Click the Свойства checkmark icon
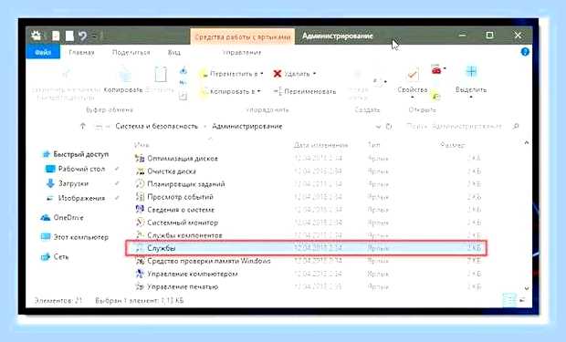Viewport: 566px width, 342px height. tap(413, 75)
